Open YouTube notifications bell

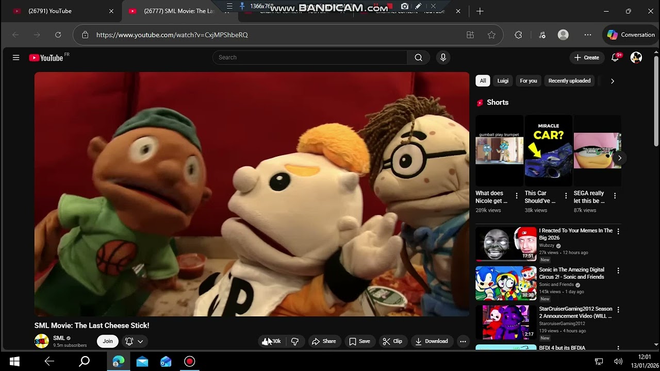coord(615,58)
